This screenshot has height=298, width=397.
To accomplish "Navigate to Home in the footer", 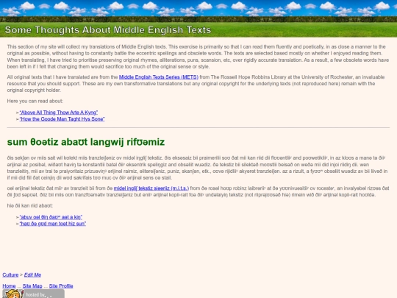I will pos(9,285).
